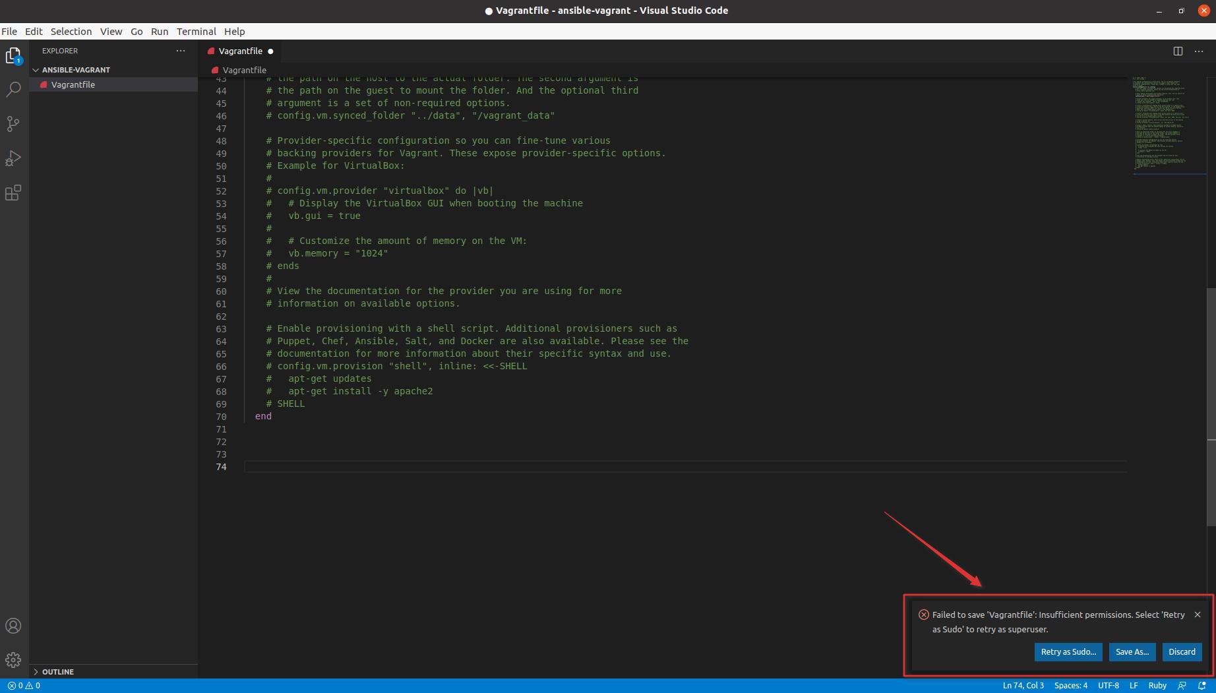Open the File menu
The width and height of the screenshot is (1216, 693).
coord(9,31)
